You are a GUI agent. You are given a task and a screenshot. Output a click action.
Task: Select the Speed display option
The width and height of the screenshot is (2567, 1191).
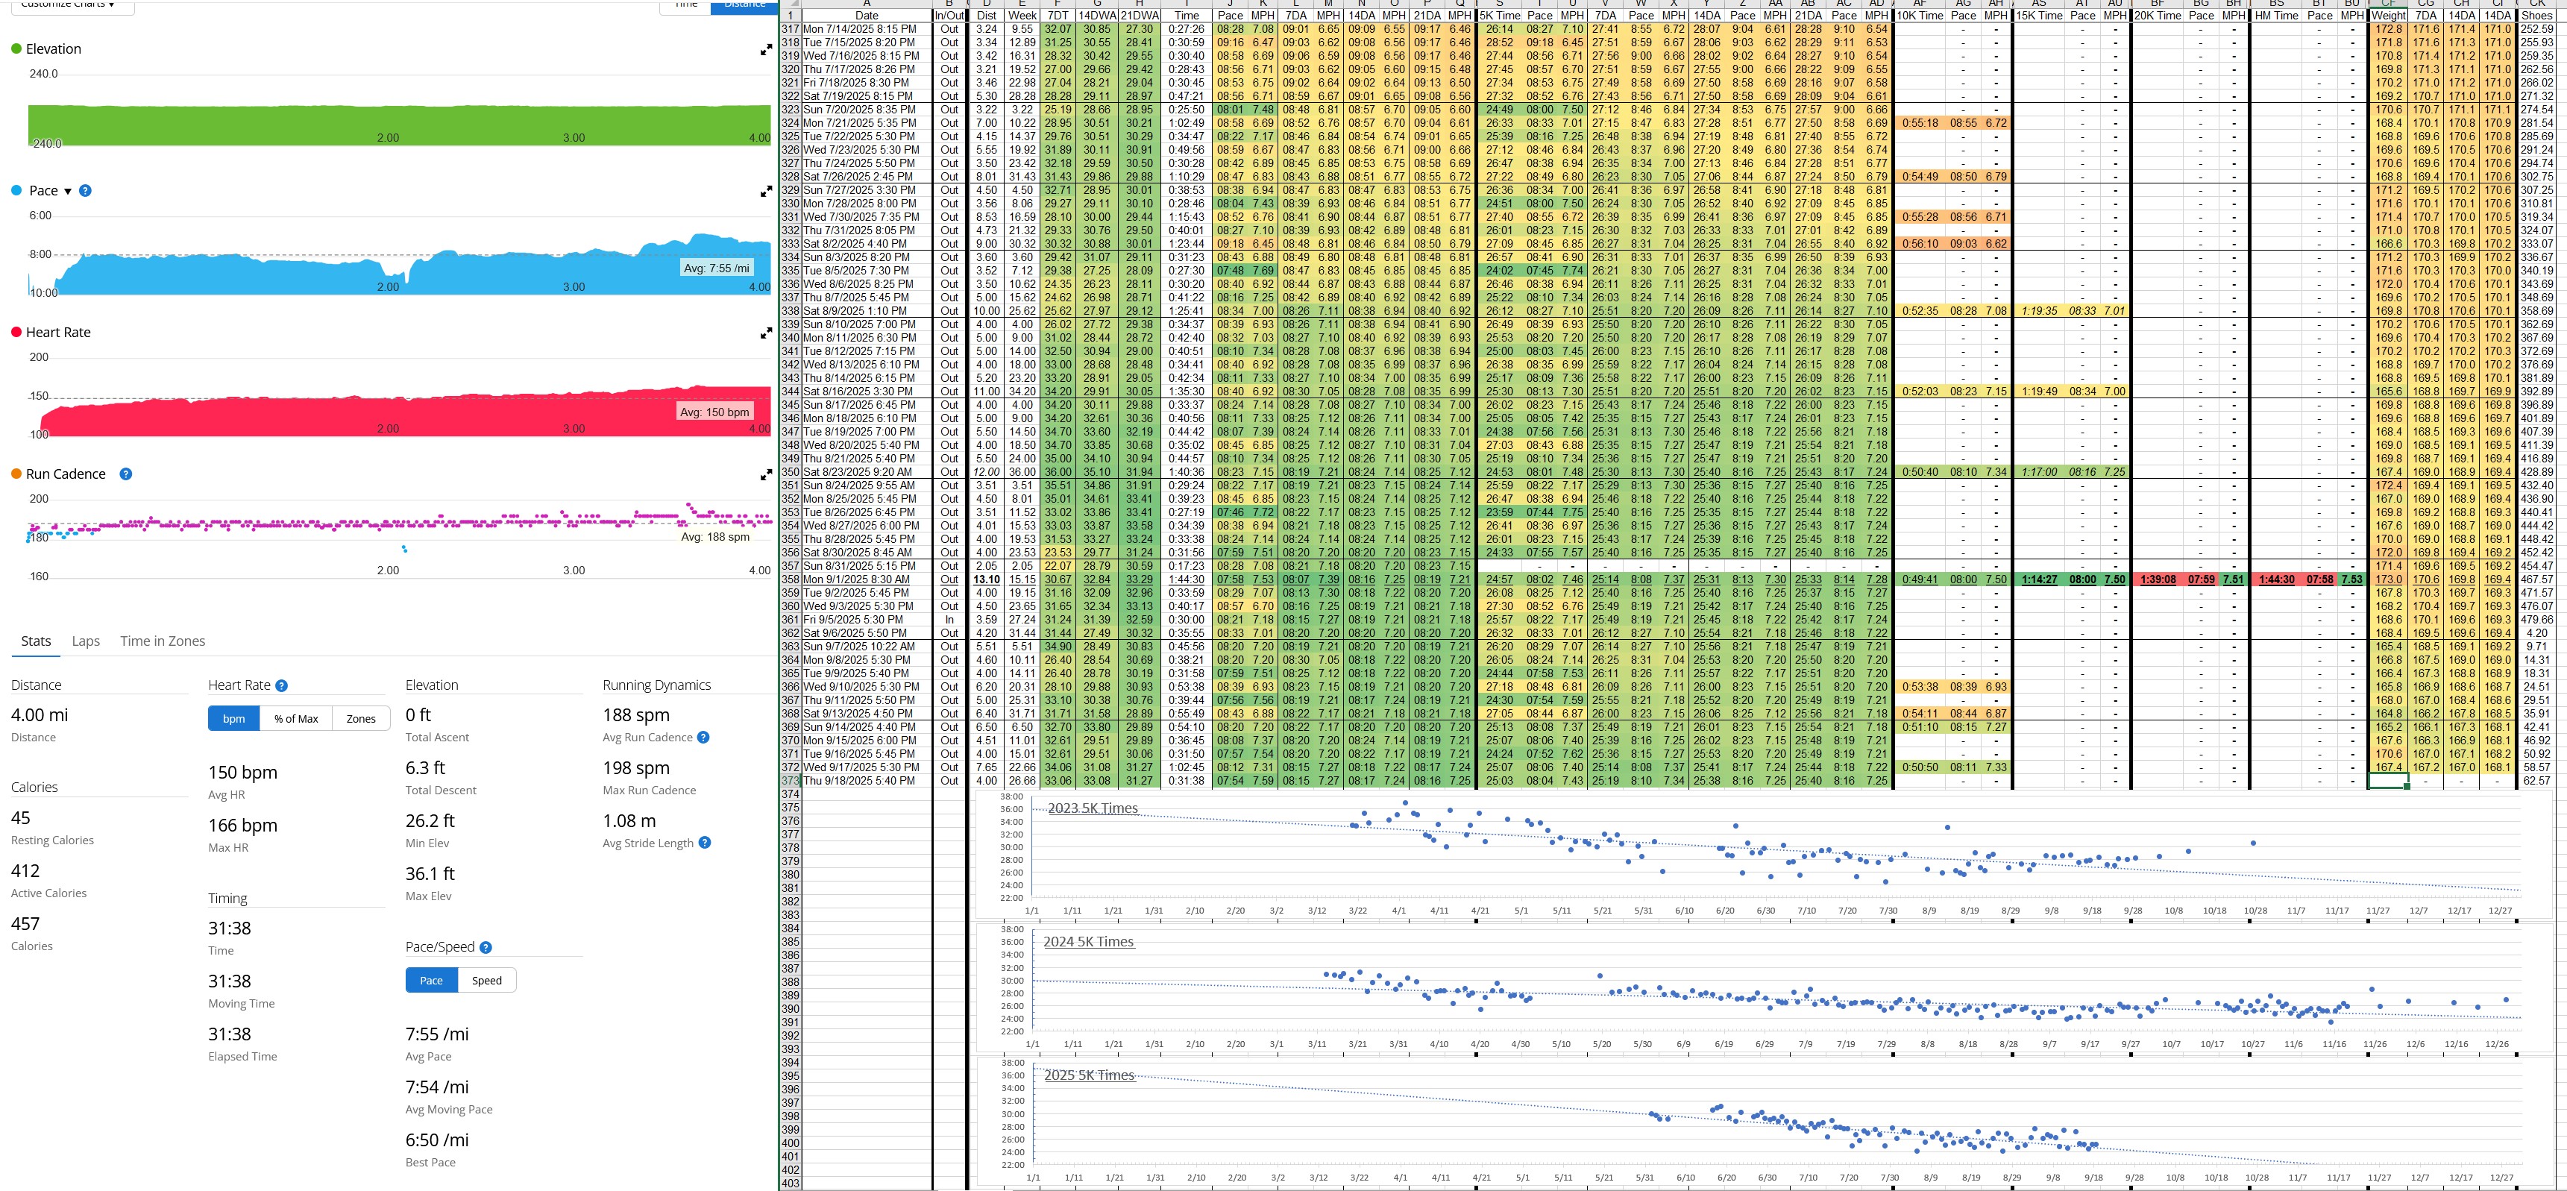pos(486,981)
